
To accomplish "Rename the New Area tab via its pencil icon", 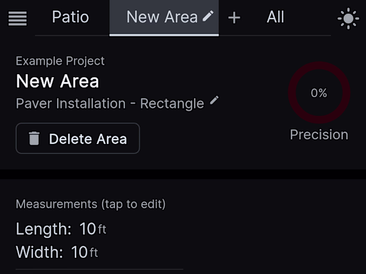I will point(208,17).
